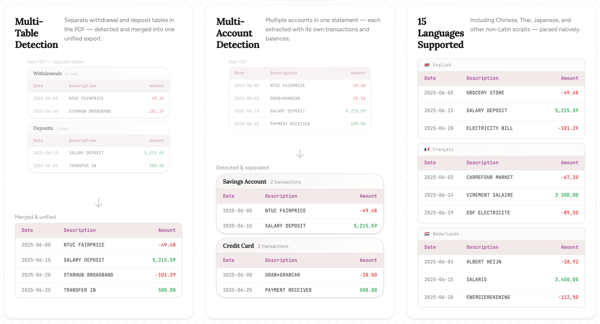Click the Savings Account table title

tap(244, 181)
